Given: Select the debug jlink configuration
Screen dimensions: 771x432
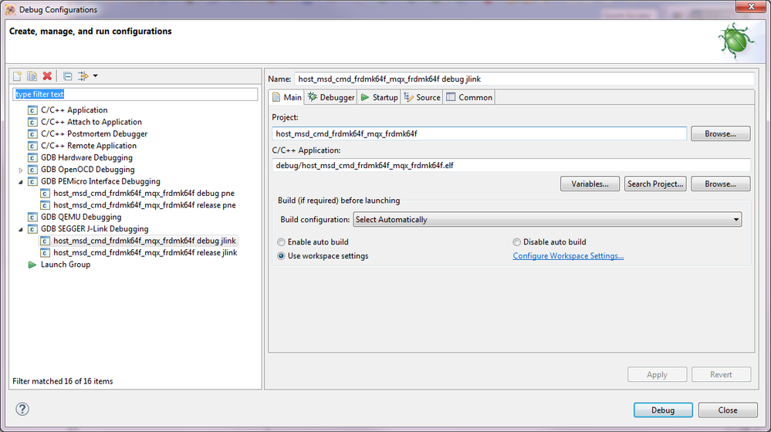Looking at the screenshot, I should point(144,241).
